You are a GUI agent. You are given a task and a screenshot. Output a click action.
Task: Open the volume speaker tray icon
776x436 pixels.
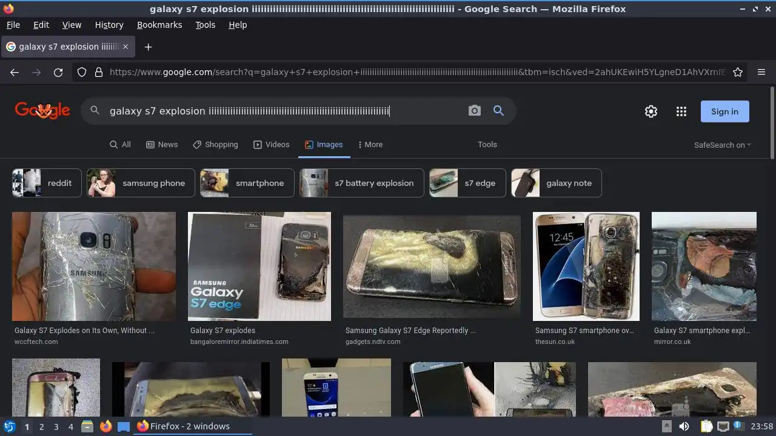(x=684, y=426)
